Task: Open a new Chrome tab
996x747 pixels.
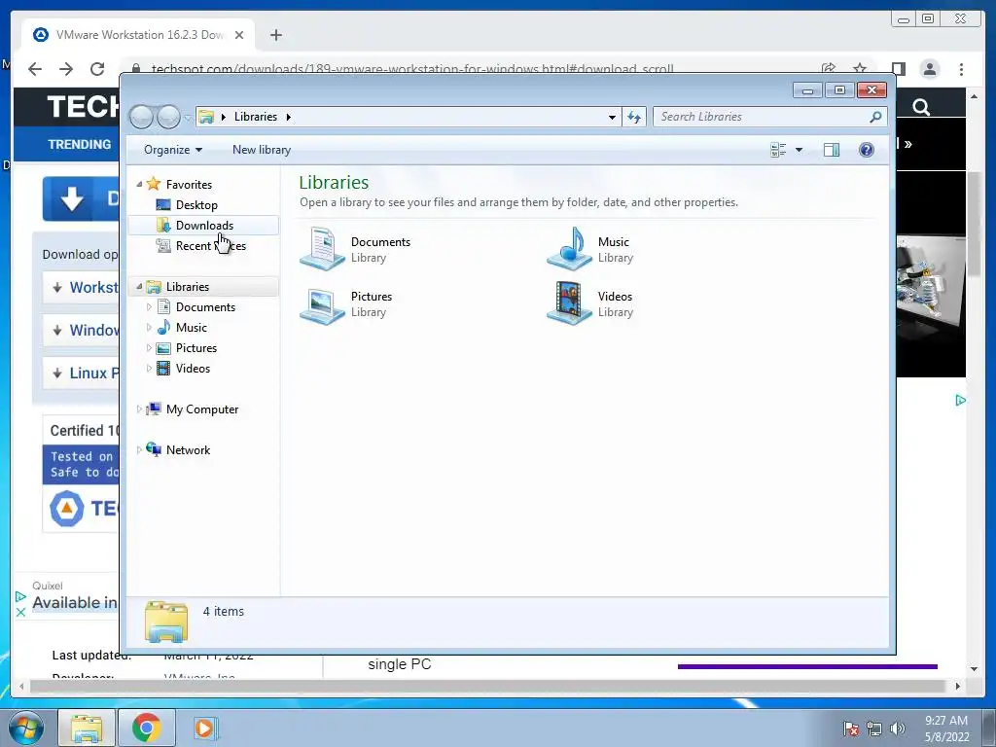Action: point(275,35)
